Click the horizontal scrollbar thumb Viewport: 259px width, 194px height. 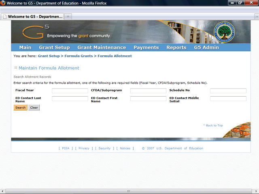click(129, 191)
